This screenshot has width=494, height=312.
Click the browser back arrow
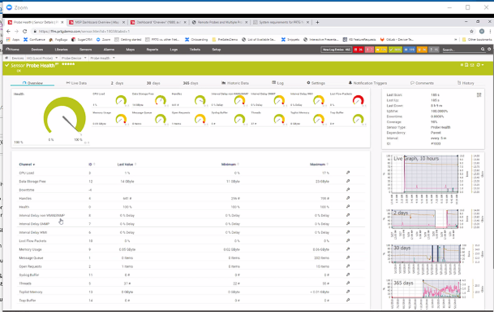pos(8,31)
